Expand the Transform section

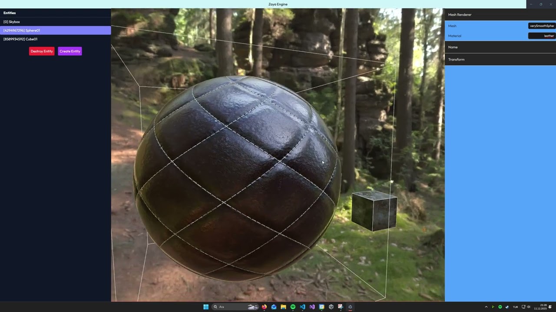point(500,59)
